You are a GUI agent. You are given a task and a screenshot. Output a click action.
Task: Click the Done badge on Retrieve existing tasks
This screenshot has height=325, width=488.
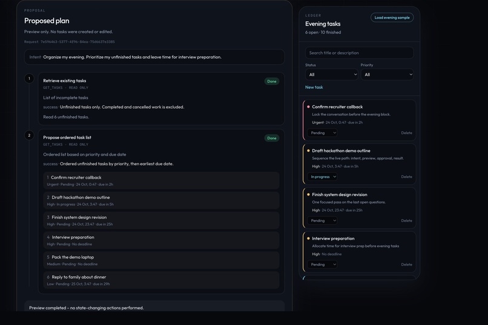(272, 81)
